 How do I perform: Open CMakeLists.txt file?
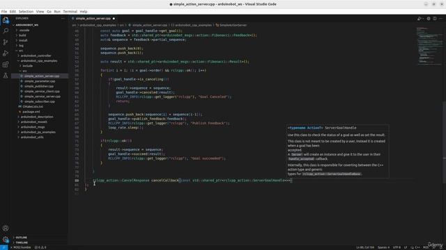[x=40, y=106]
